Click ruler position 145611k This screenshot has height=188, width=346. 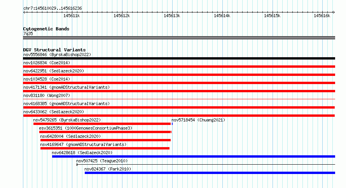tap(72, 16)
